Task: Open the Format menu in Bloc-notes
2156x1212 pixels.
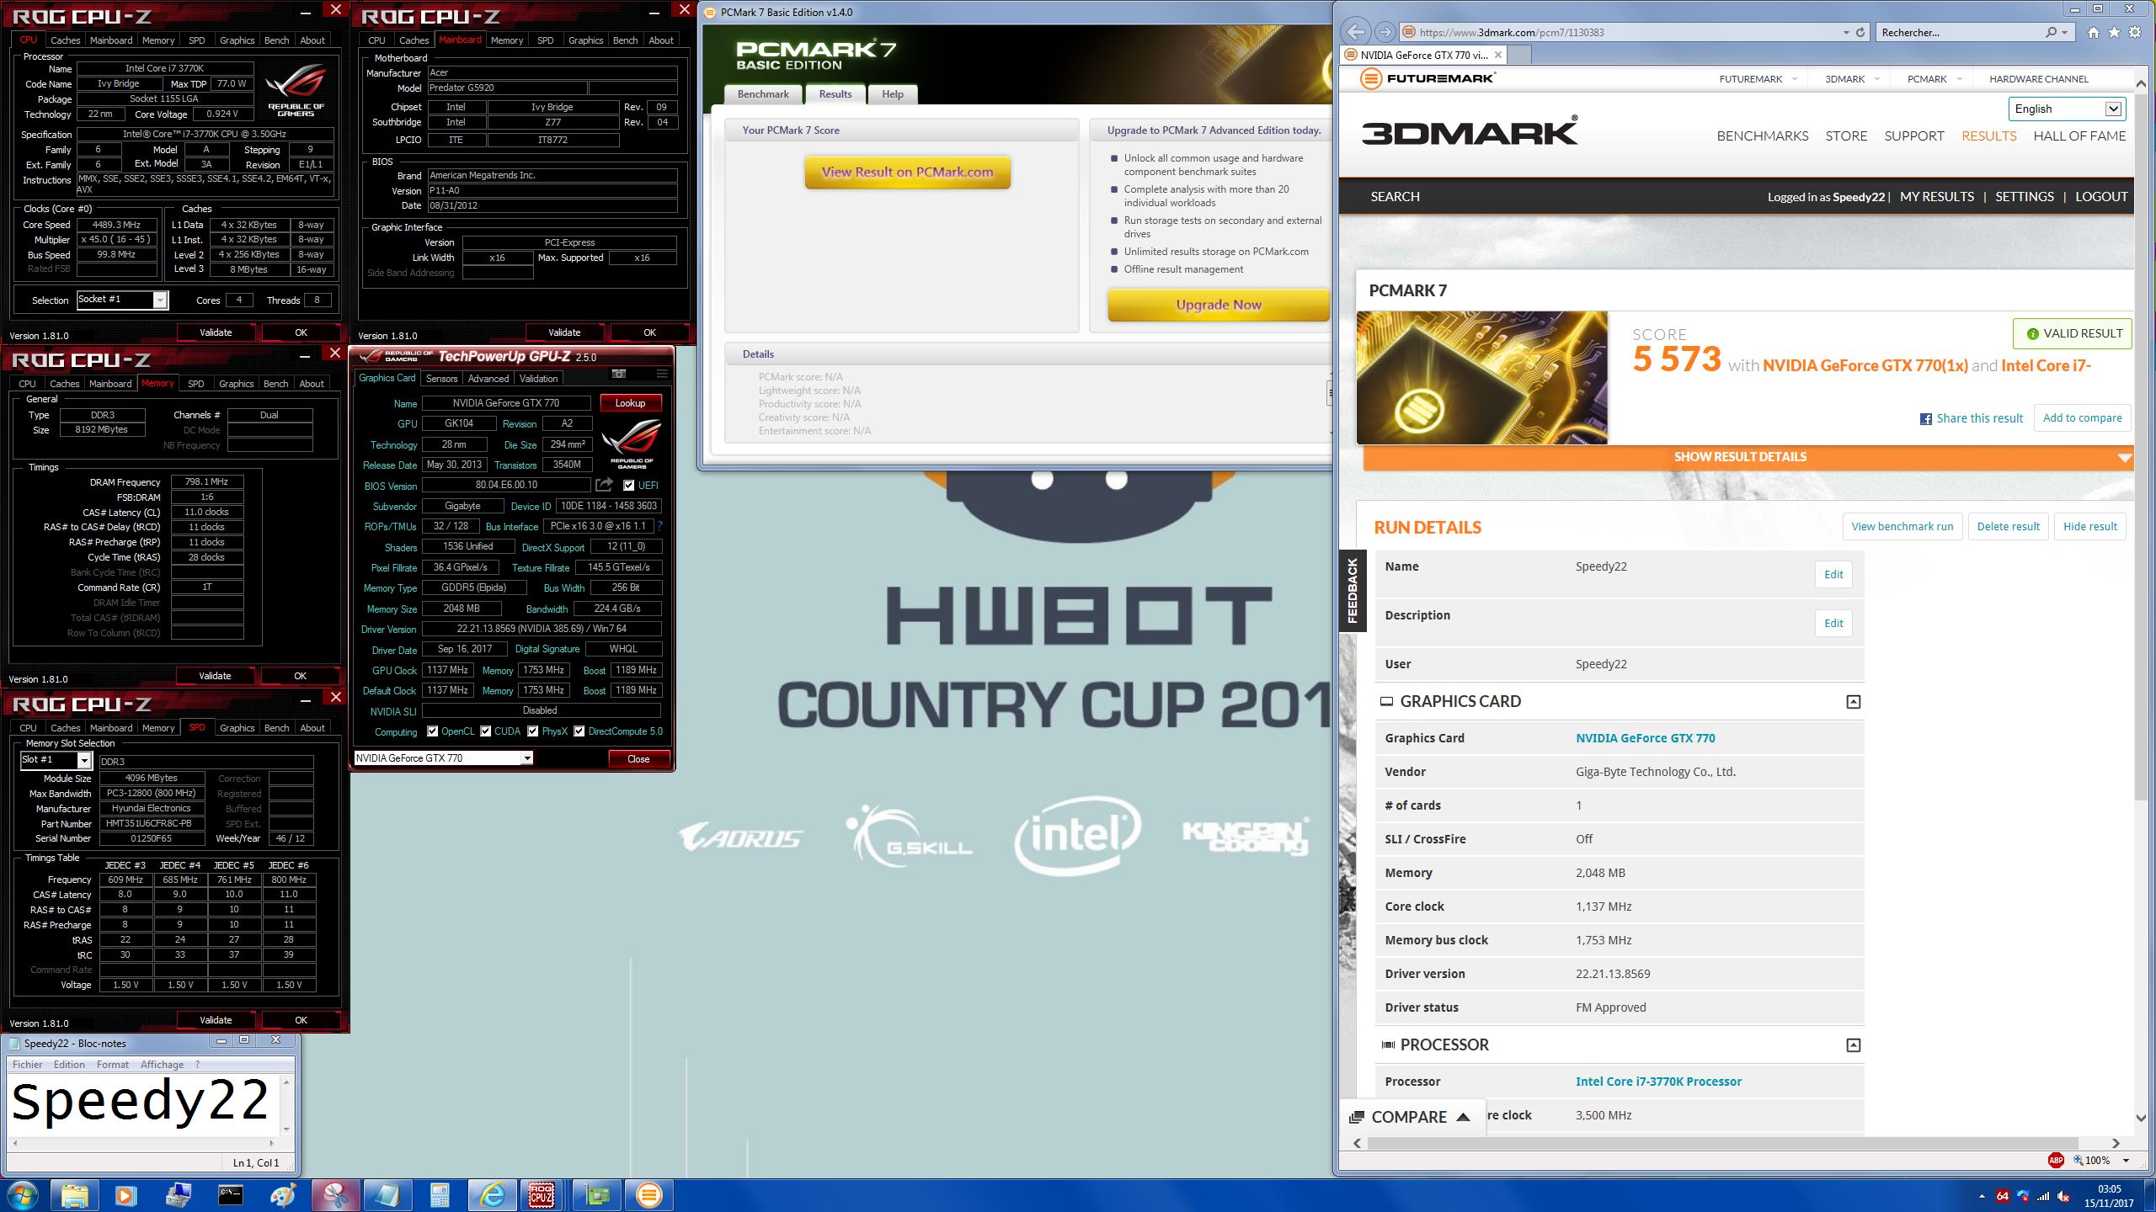Action: point(112,1065)
